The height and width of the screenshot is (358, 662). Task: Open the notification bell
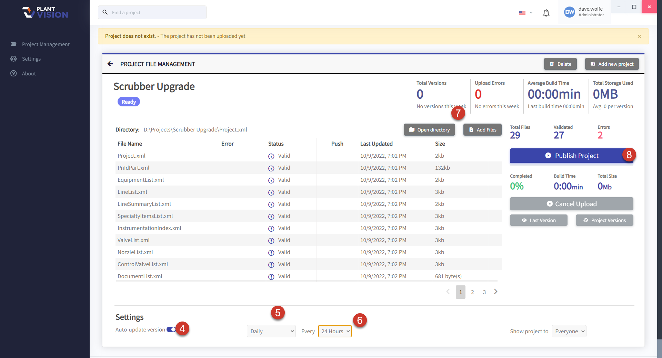tap(546, 12)
